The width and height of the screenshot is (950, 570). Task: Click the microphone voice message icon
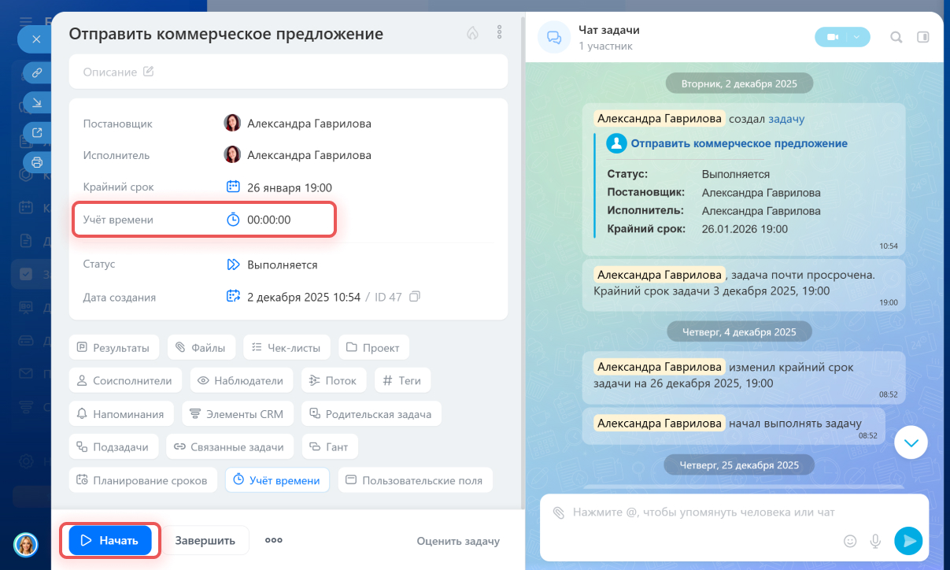(x=874, y=541)
